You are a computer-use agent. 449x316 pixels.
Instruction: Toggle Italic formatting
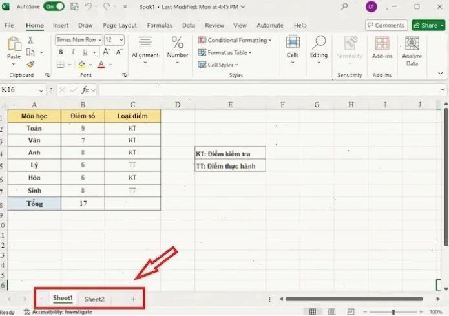[x=73, y=52]
